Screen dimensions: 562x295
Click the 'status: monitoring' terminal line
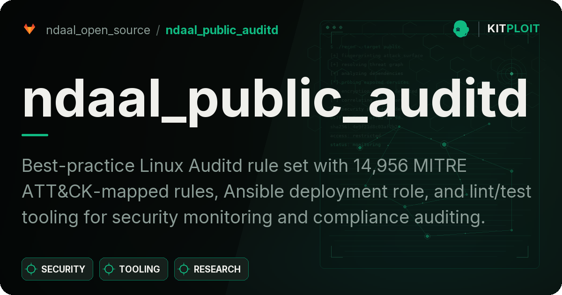coord(355,145)
